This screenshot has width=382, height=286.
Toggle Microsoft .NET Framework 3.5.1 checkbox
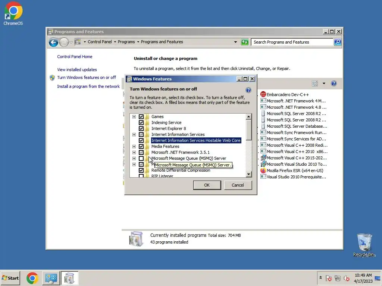tap(141, 152)
